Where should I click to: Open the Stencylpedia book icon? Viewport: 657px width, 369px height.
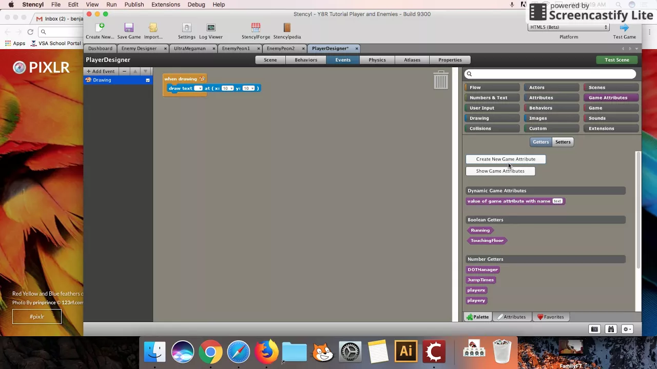[287, 27]
